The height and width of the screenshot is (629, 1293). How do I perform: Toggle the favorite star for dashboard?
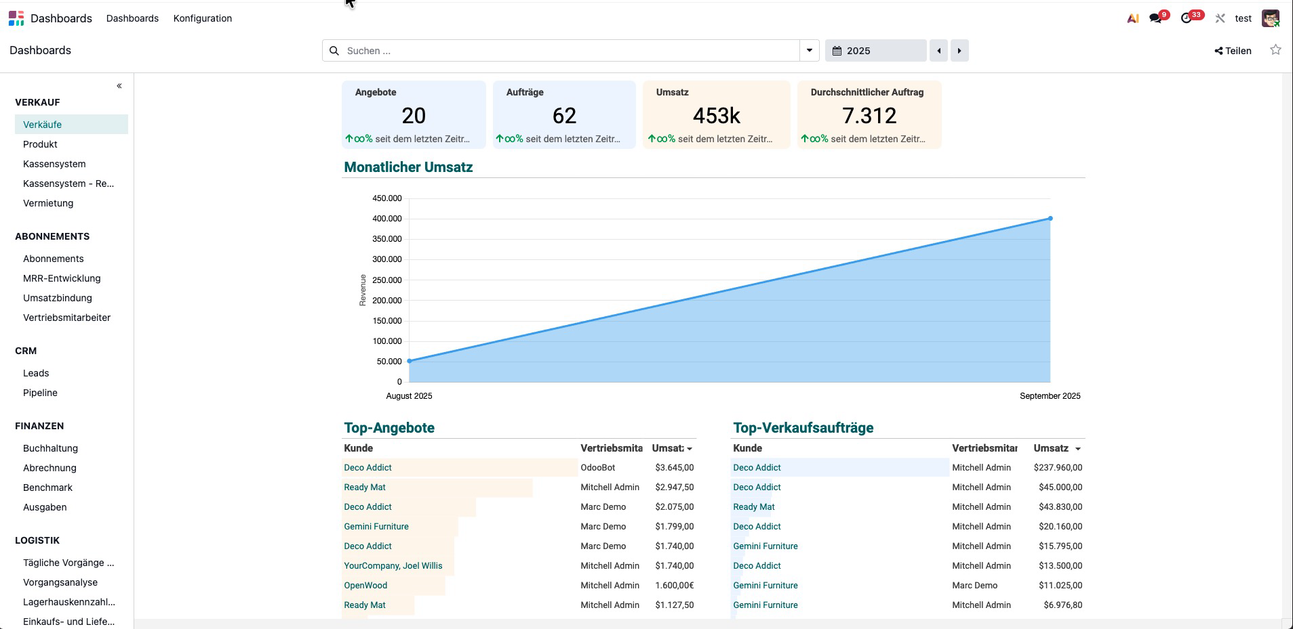[1275, 50]
